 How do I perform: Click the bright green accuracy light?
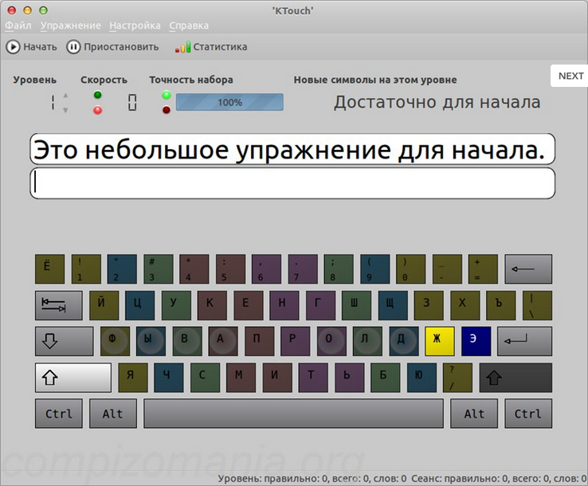(x=167, y=95)
